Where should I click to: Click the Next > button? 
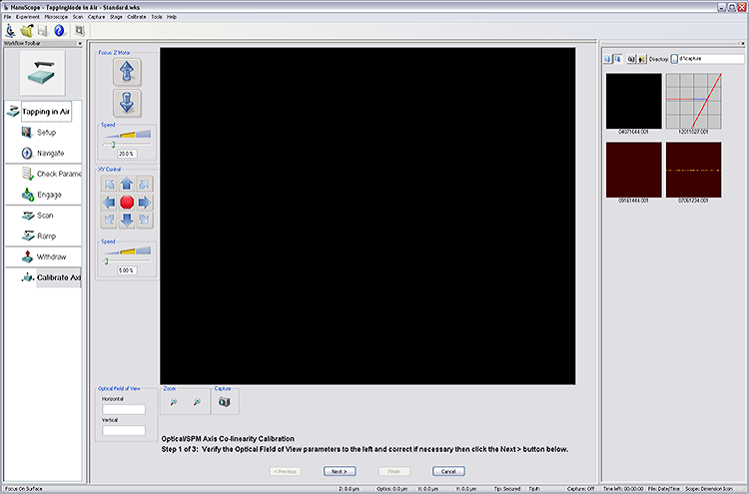point(339,471)
